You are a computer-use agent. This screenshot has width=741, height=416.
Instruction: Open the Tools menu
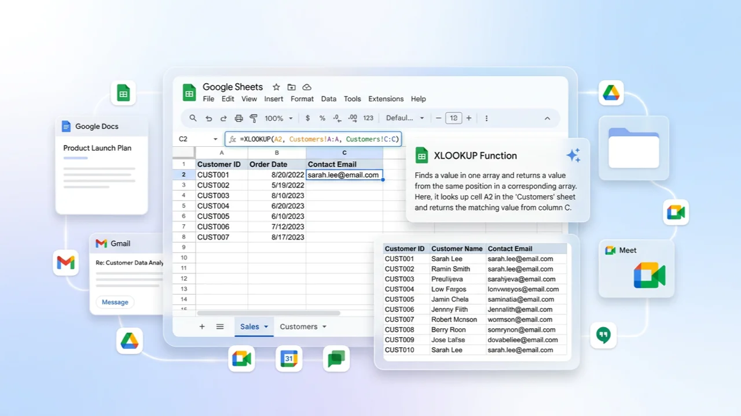pyautogui.click(x=353, y=99)
